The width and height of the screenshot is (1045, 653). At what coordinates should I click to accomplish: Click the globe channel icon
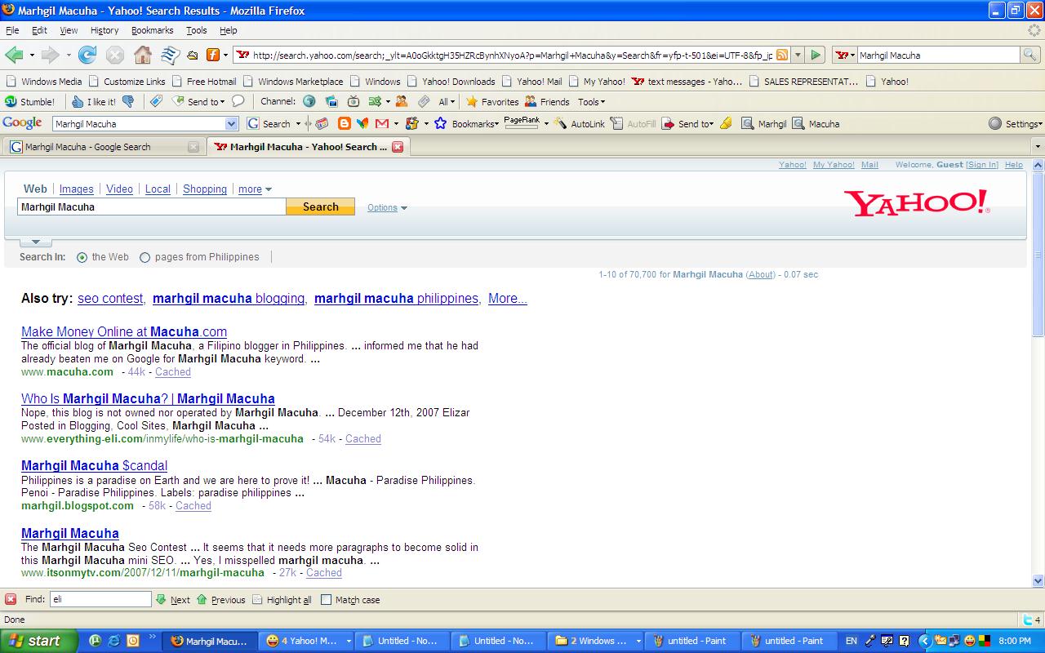[309, 102]
